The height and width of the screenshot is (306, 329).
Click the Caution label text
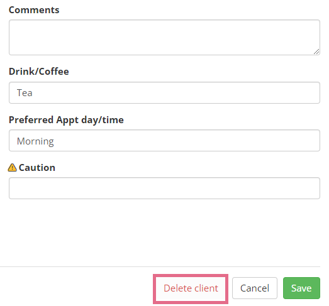37,168
